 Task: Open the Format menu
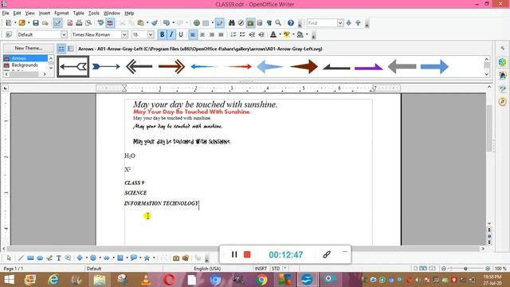(61, 13)
